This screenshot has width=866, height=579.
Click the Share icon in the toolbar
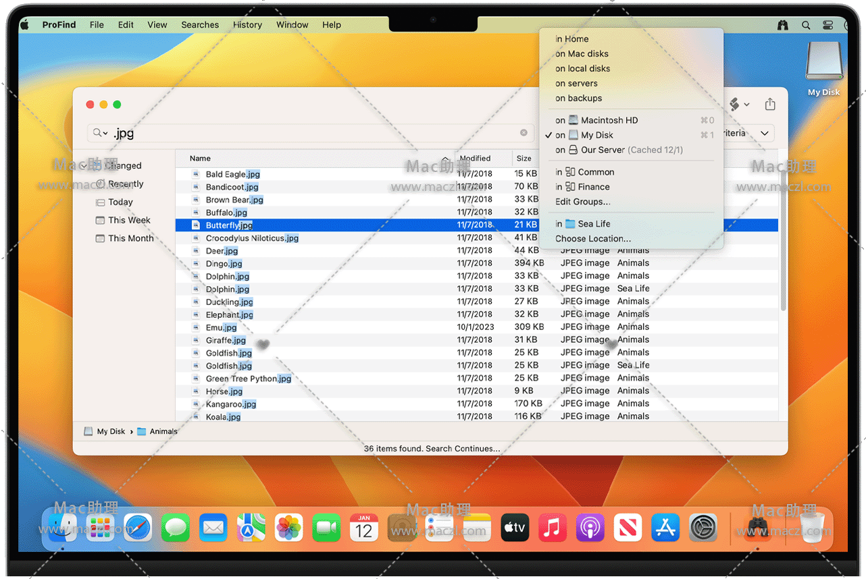(770, 105)
